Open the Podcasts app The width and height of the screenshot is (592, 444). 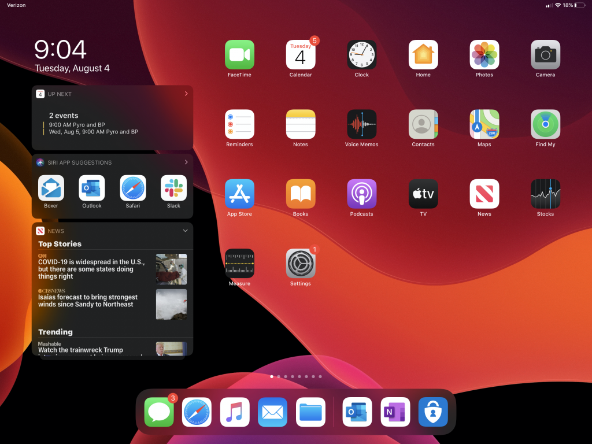point(361,194)
